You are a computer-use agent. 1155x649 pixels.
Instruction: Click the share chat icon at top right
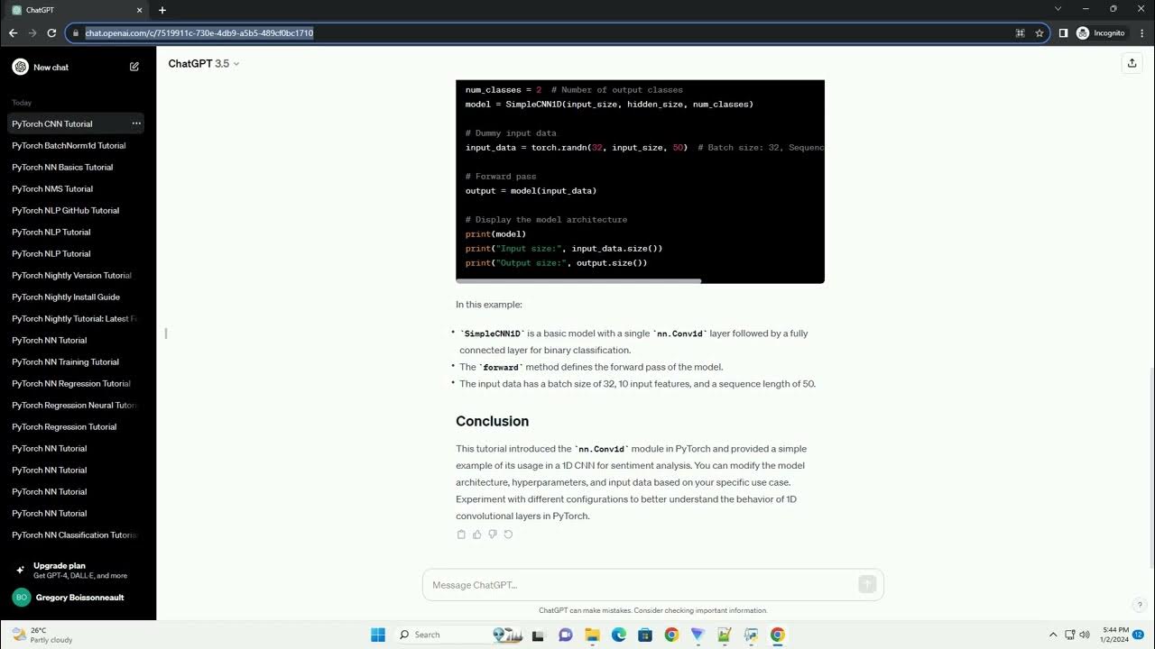[x=1132, y=63]
